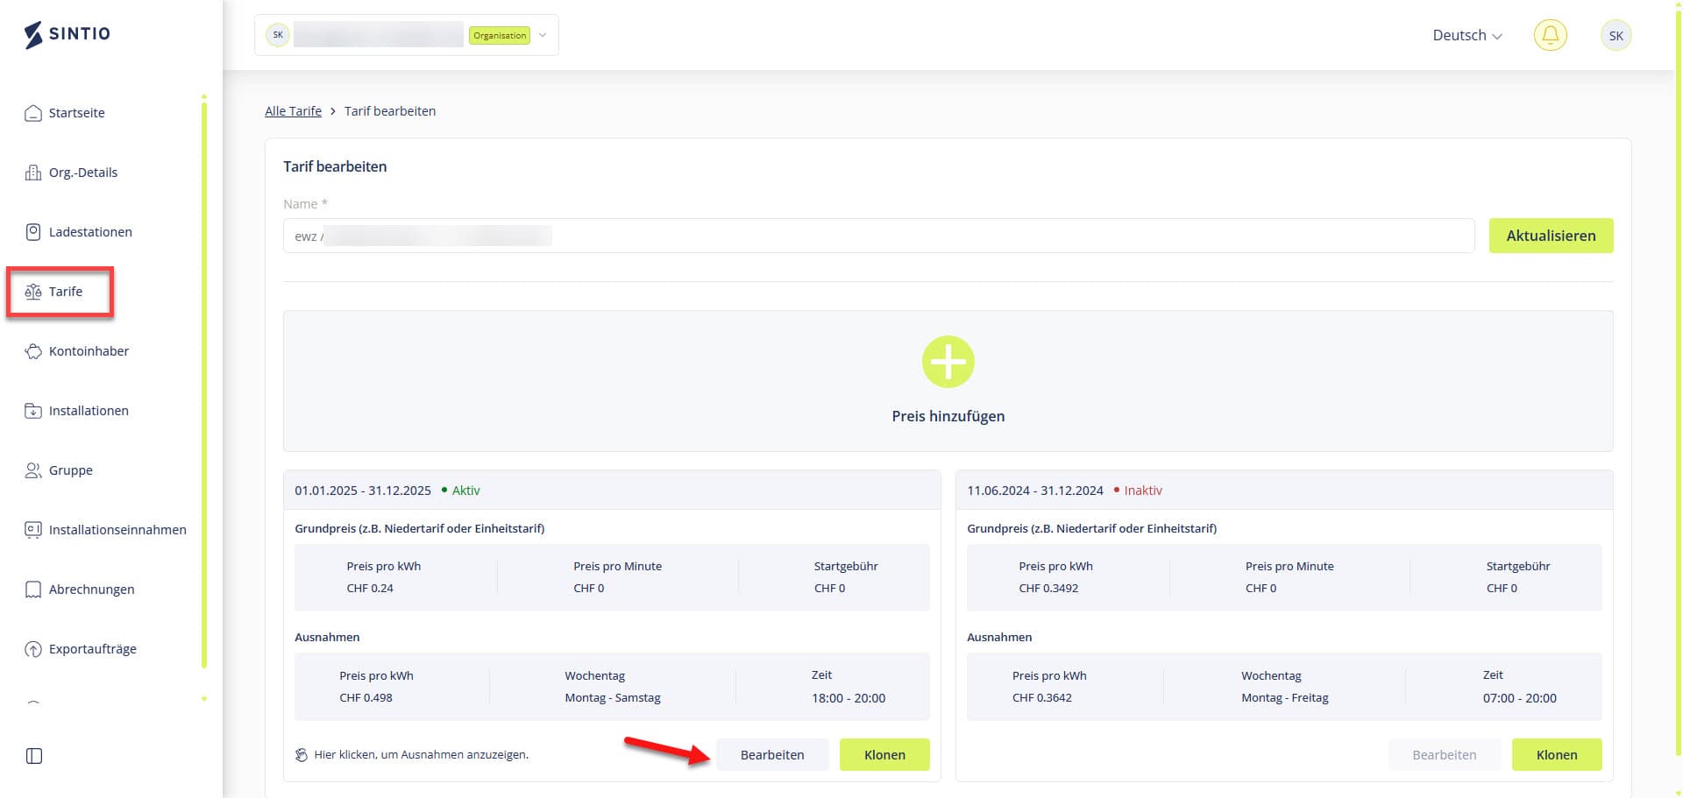Click the green plus Preis hinzufügen icon
The image size is (1683, 798).
pyautogui.click(x=948, y=362)
